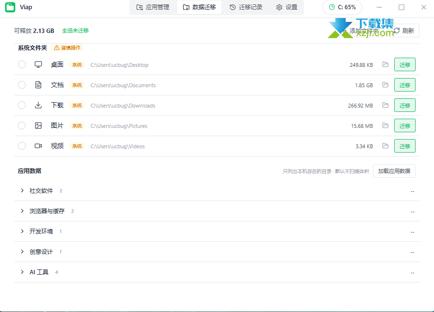Click the C:\Users\ucbug\Pictures path text
Image resolution: width=434 pixels, height=312 pixels.
coord(119,126)
